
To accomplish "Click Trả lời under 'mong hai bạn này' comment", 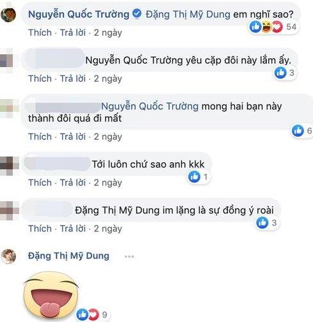I will (x=73, y=137).
